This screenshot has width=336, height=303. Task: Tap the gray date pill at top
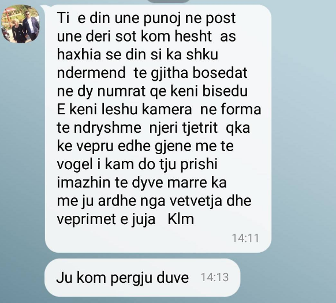(x=169, y=1)
